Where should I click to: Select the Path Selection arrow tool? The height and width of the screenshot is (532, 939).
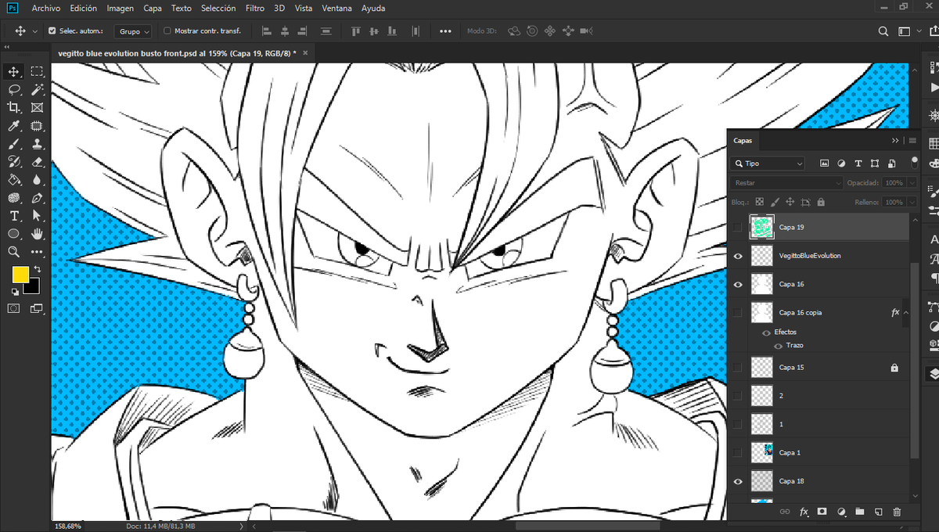(37, 216)
